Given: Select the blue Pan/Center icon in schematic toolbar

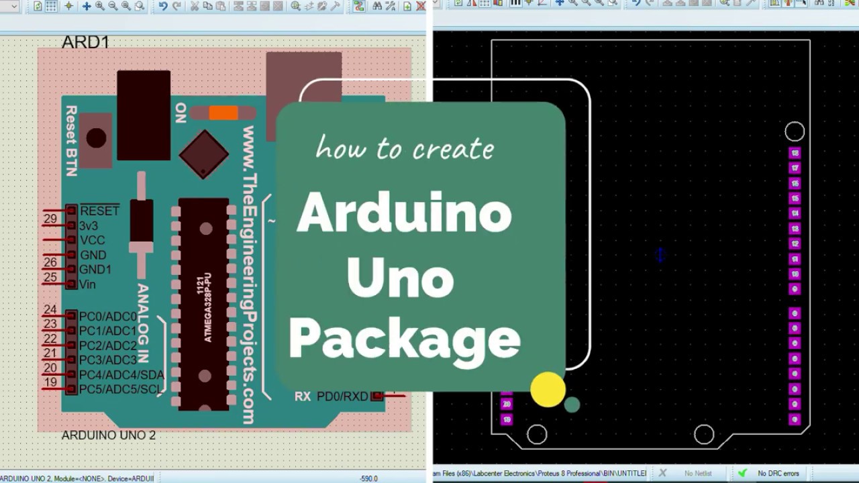Looking at the screenshot, I should pos(87,6).
